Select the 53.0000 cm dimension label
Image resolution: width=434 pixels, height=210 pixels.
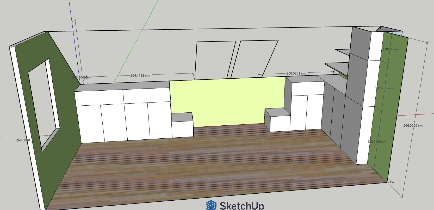389,49
